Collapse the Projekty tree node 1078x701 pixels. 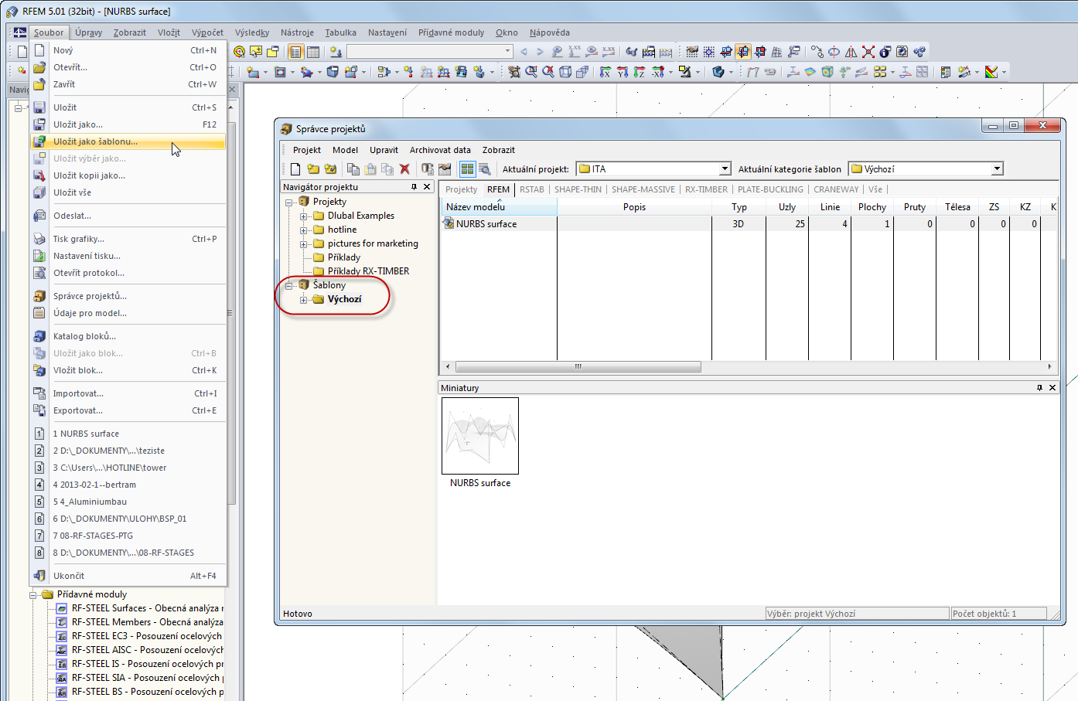289,202
